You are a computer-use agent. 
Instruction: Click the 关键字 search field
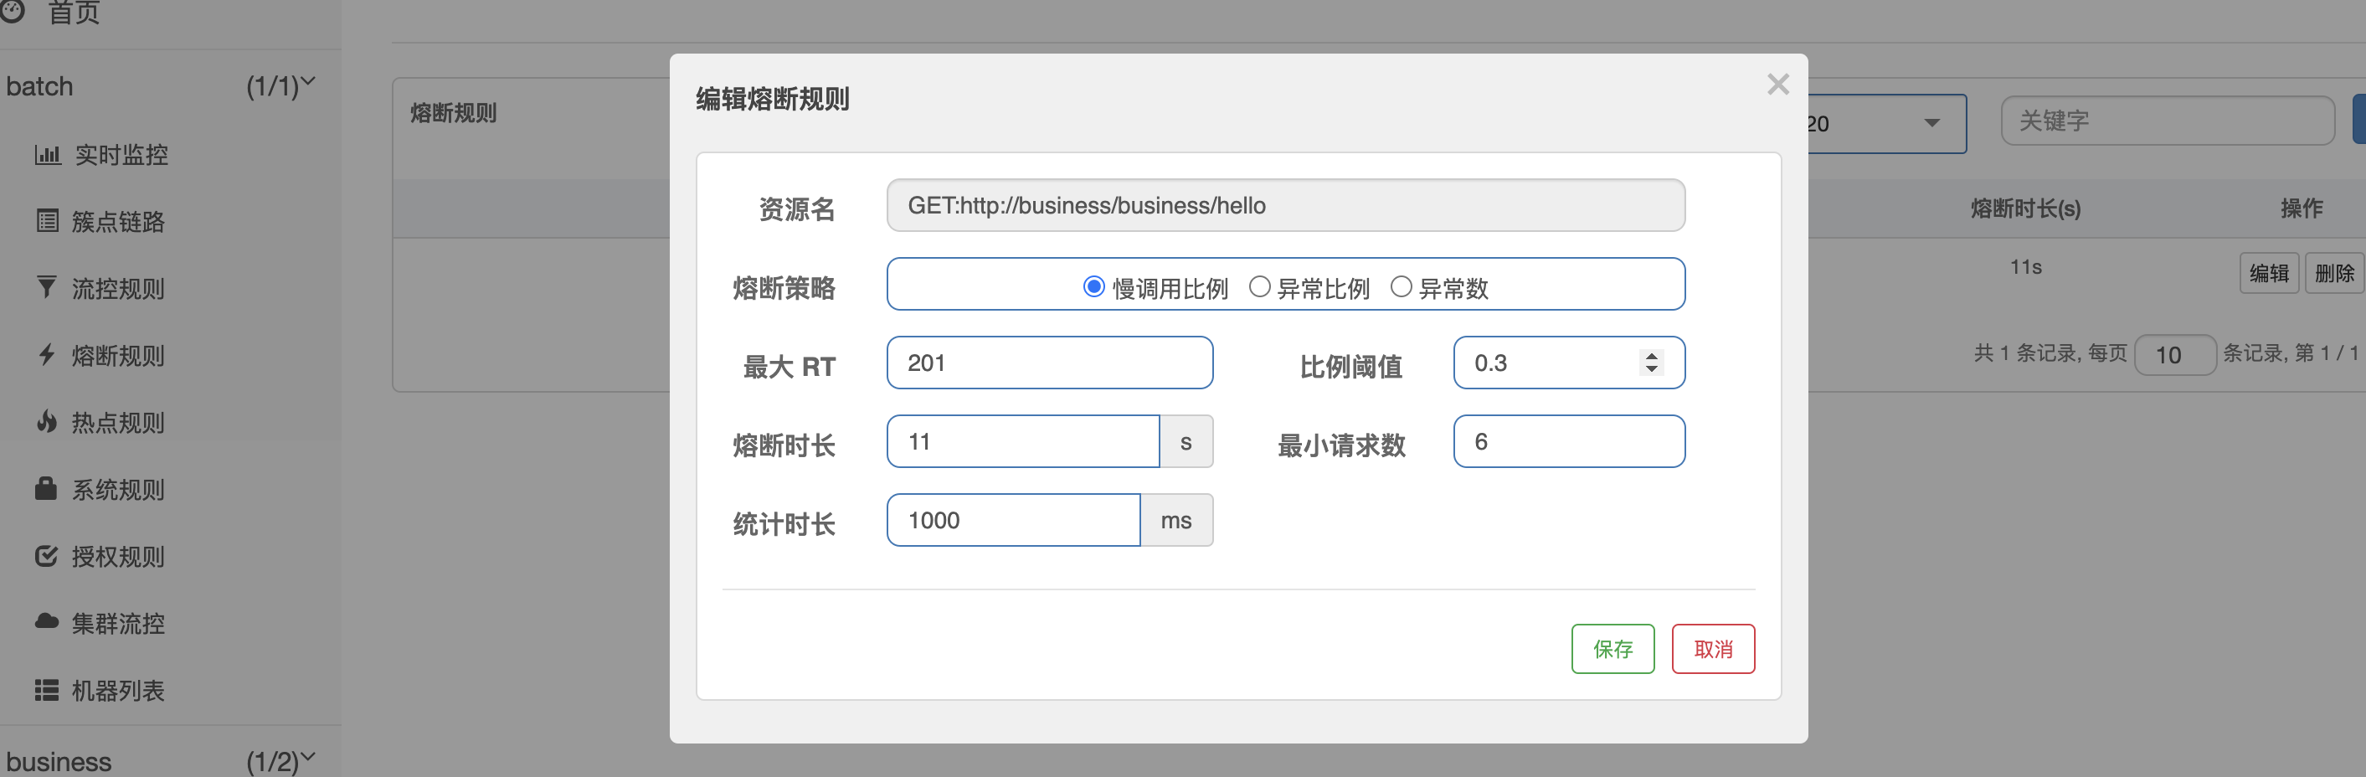(2168, 121)
